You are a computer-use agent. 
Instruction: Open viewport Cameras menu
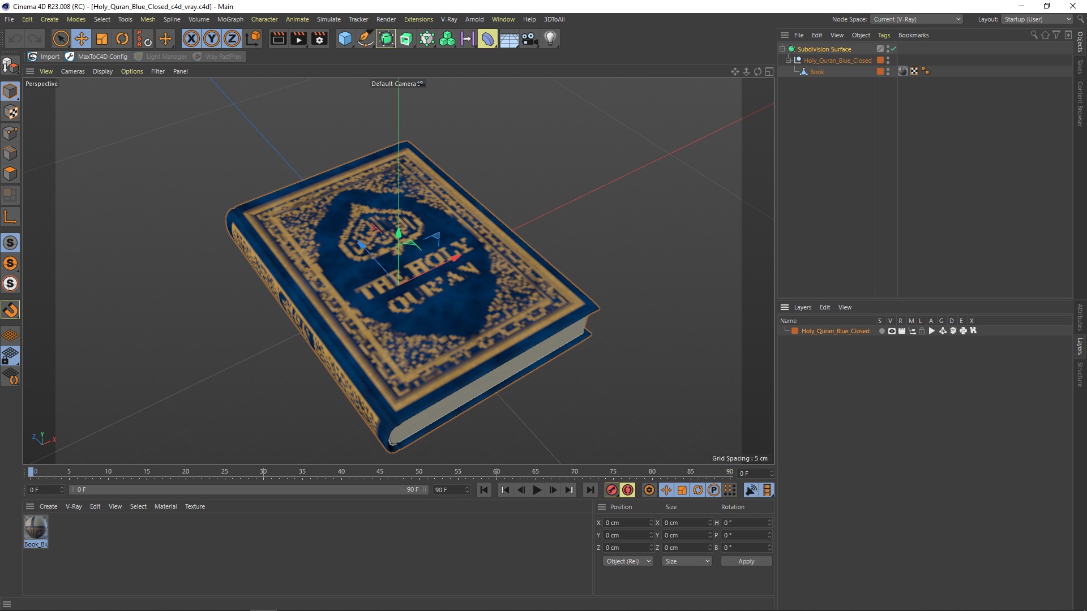click(72, 71)
